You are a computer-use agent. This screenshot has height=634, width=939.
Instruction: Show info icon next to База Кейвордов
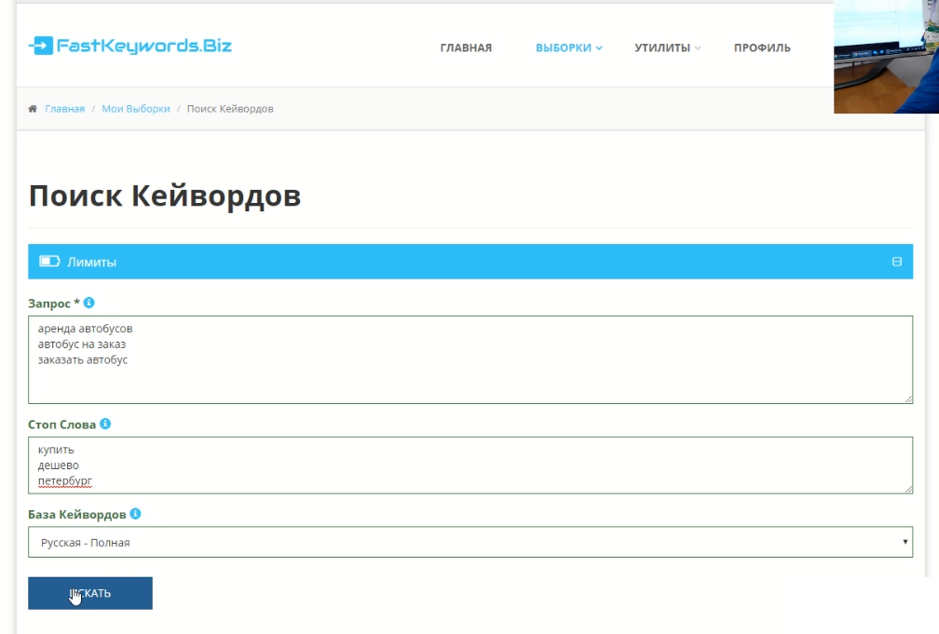point(135,514)
